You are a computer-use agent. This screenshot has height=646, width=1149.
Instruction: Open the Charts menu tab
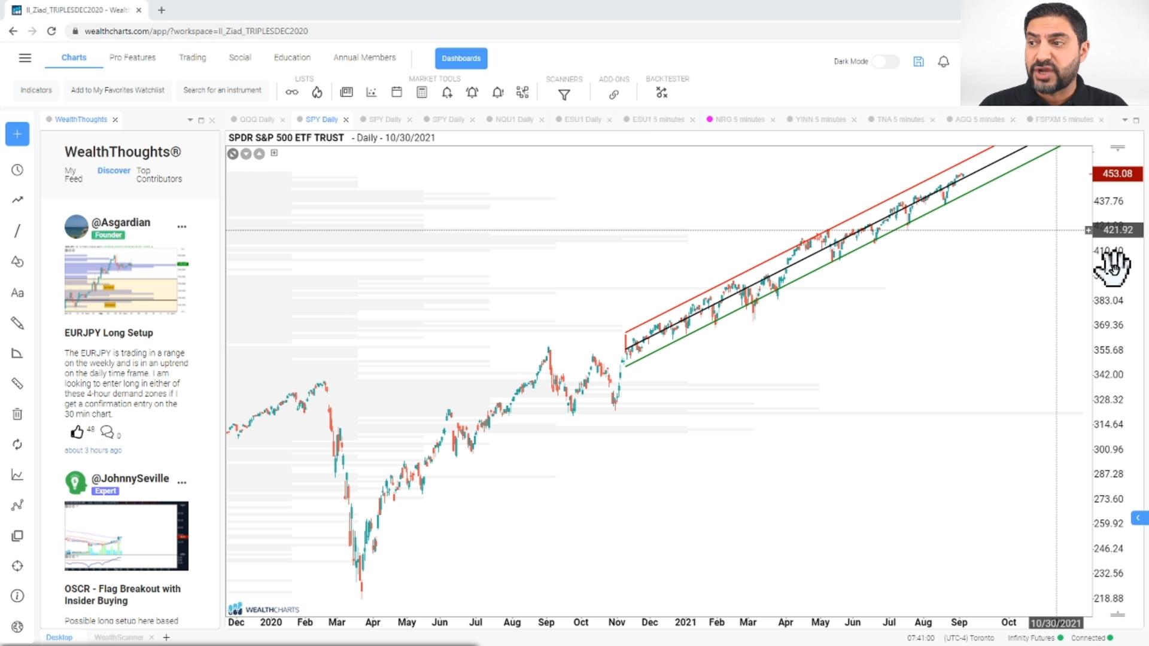74,57
